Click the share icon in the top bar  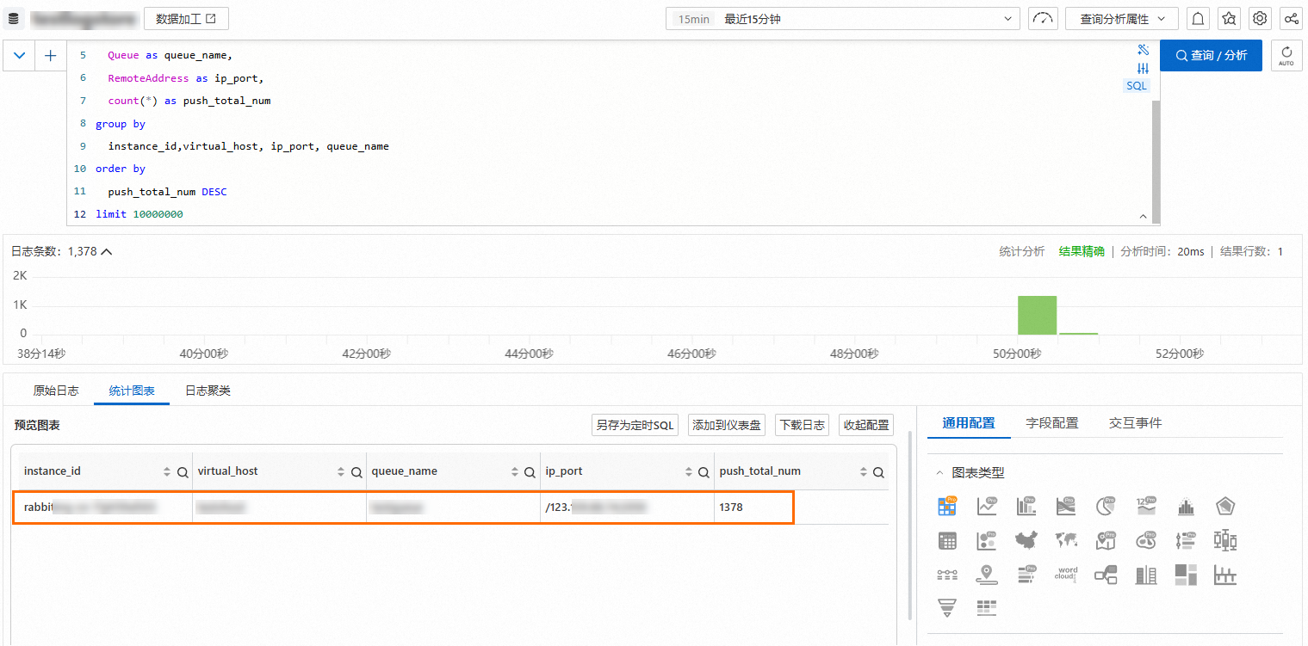pyautogui.click(x=1291, y=18)
